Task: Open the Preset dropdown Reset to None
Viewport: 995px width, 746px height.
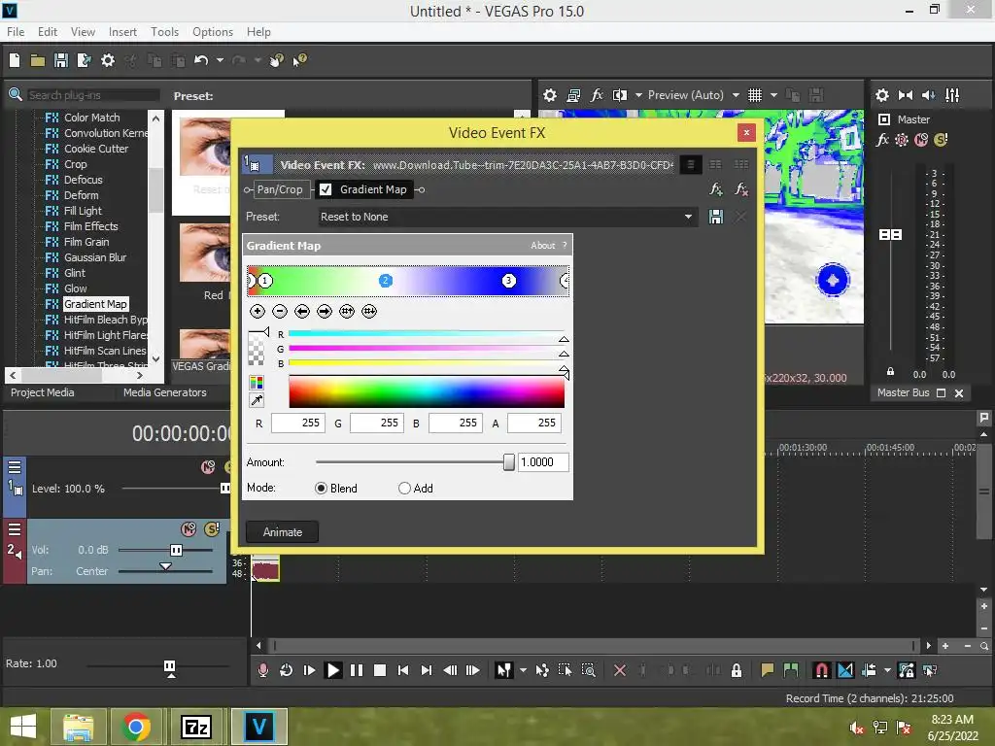Action: coord(507,217)
